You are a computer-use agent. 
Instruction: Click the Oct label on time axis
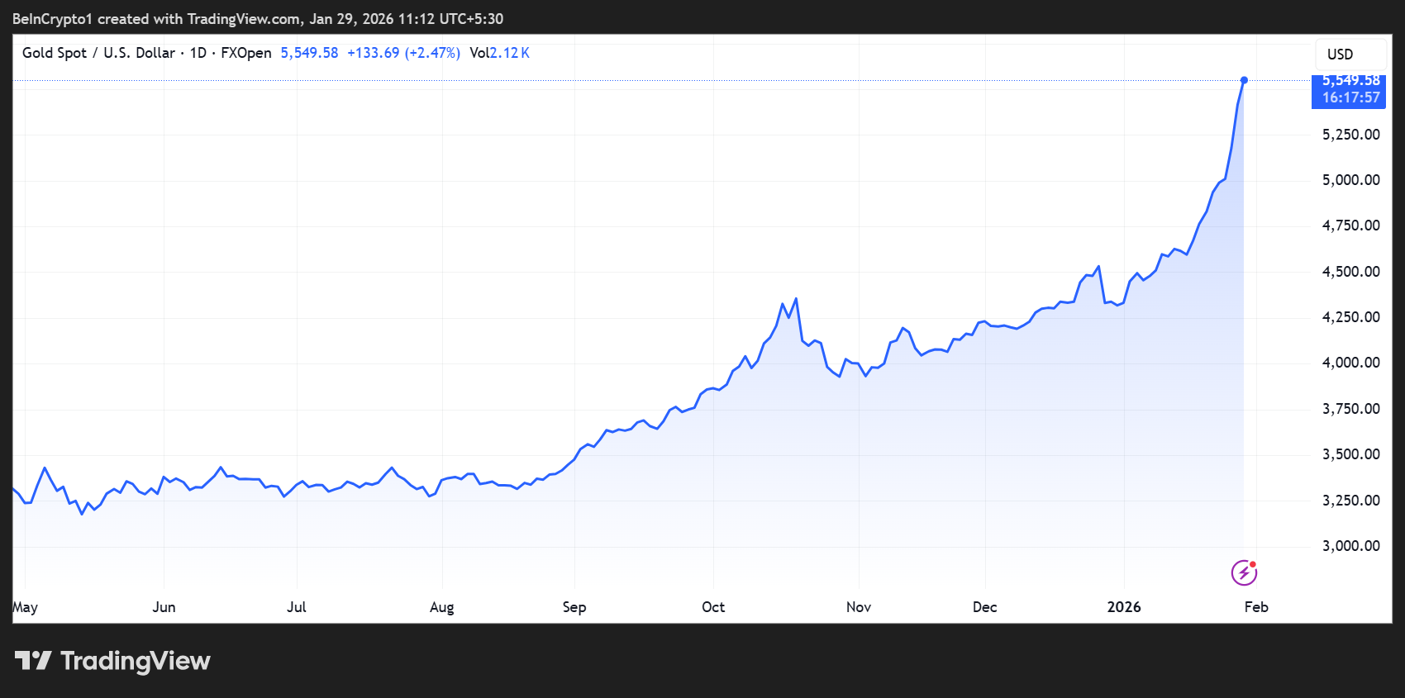click(x=713, y=607)
